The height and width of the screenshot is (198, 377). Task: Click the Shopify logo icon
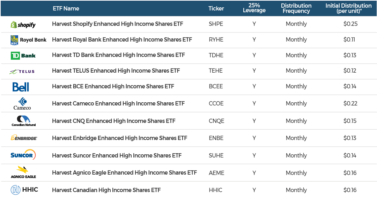pyautogui.click(x=23, y=24)
